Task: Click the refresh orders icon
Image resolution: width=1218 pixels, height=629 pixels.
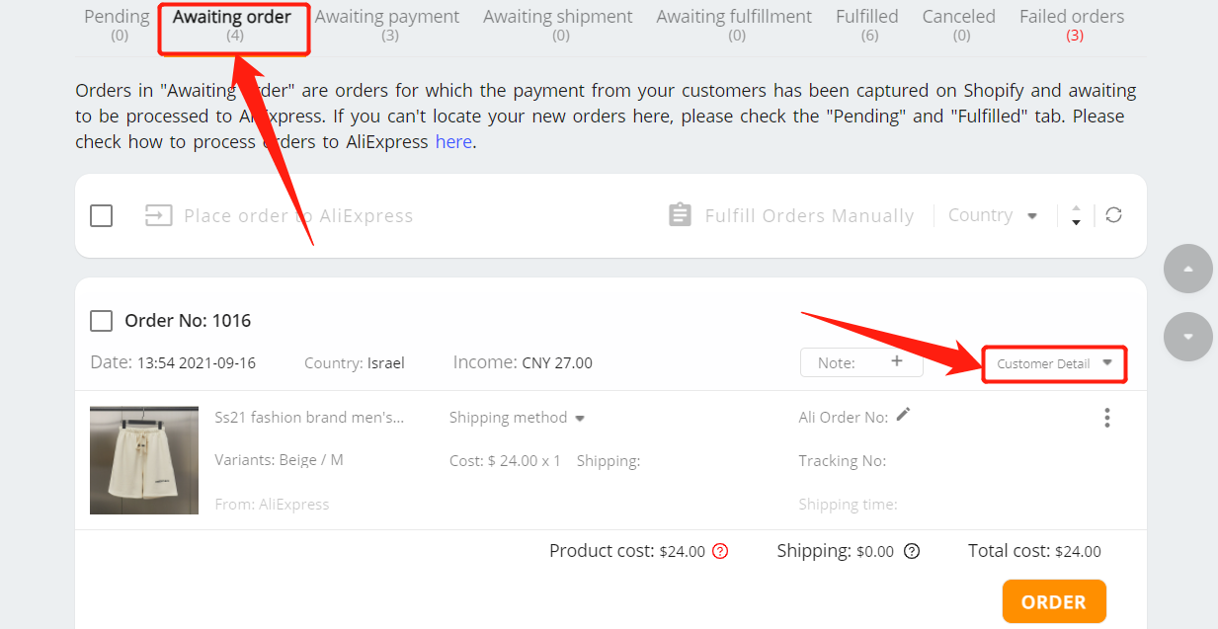Action: click(1113, 215)
